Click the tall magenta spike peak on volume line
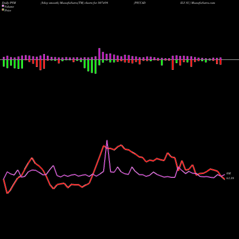This screenshot has width=239, height=239. coord(107,141)
